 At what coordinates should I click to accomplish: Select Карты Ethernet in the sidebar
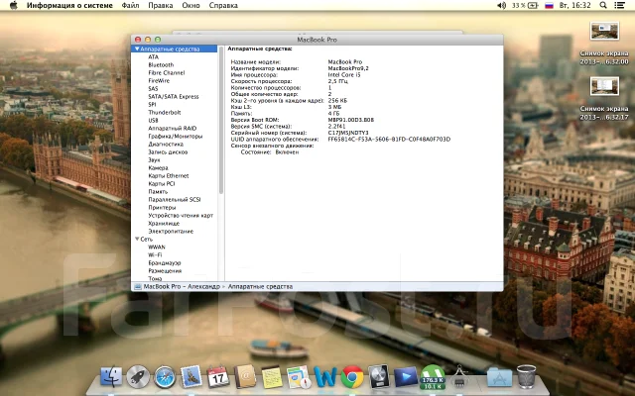(169, 176)
